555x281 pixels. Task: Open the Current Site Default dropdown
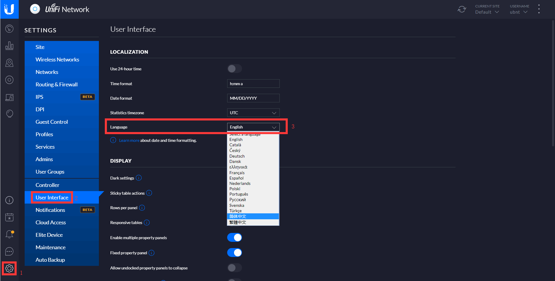pos(487,12)
